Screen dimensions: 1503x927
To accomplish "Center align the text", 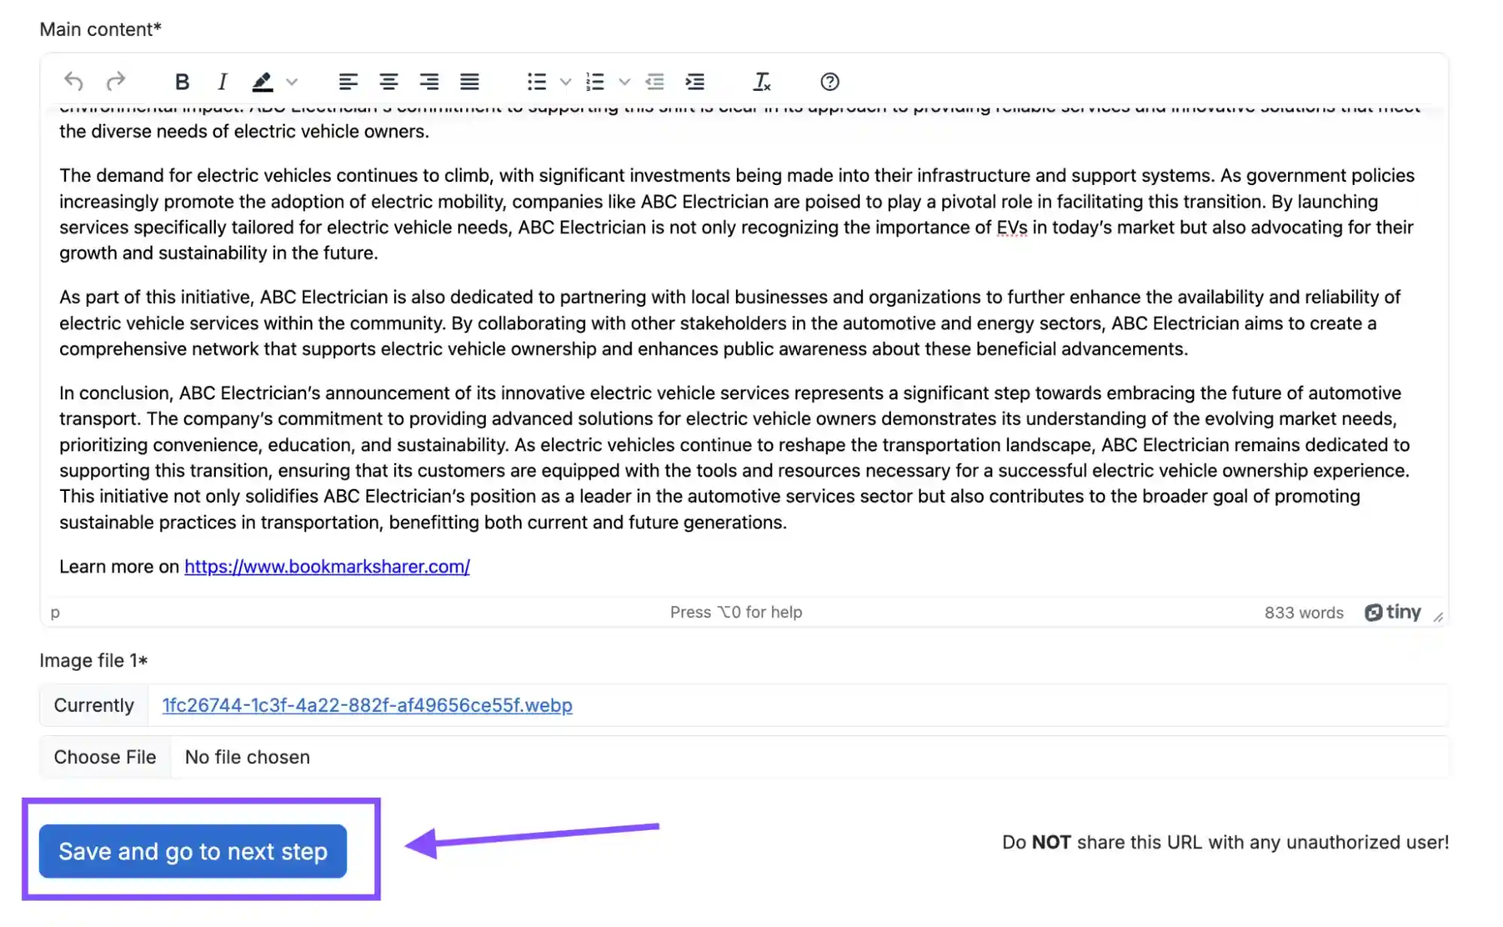I will (388, 81).
